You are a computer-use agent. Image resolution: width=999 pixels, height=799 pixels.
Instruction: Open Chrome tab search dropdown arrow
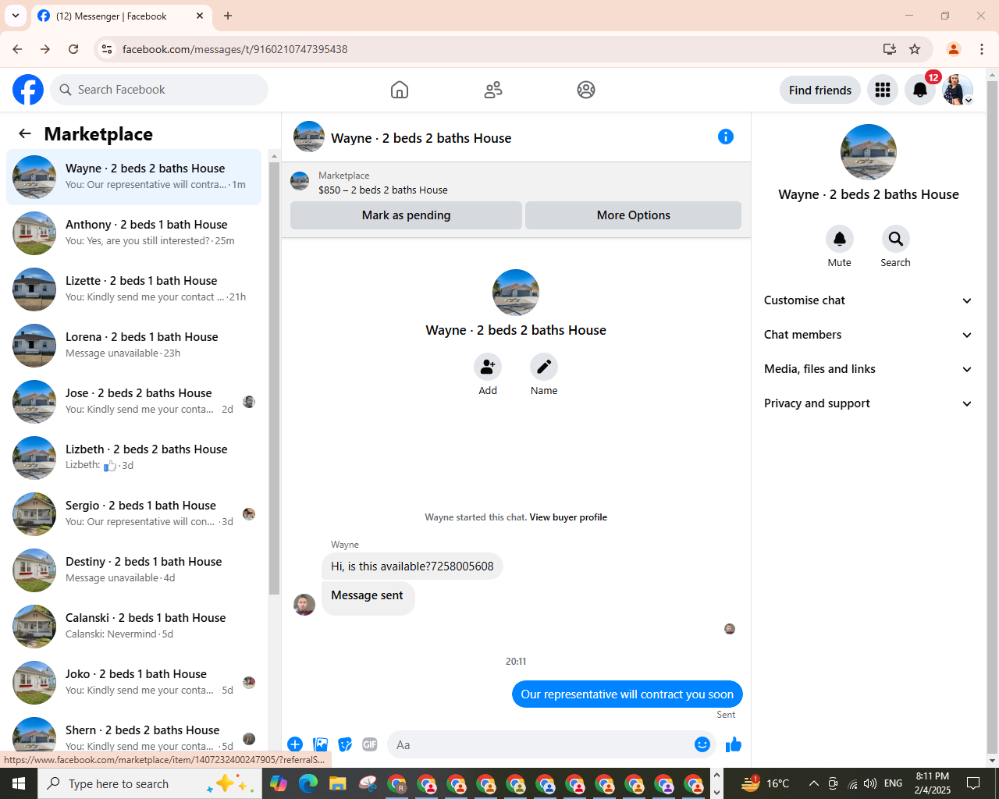pyautogui.click(x=16, y=16)
